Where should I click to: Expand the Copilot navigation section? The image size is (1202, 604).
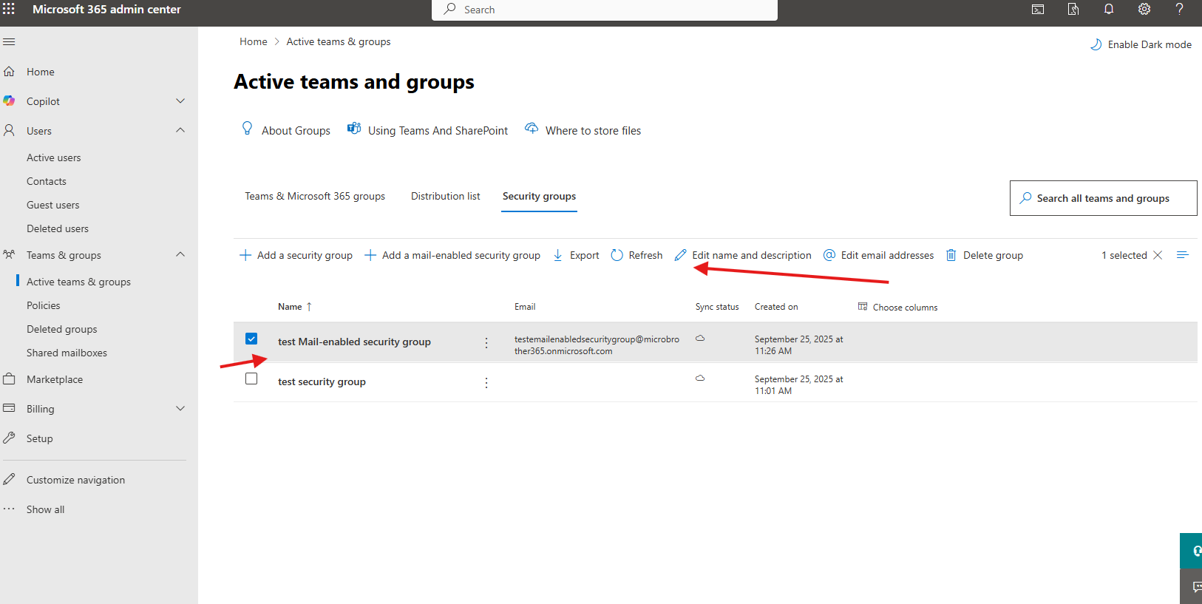point(180,101)
